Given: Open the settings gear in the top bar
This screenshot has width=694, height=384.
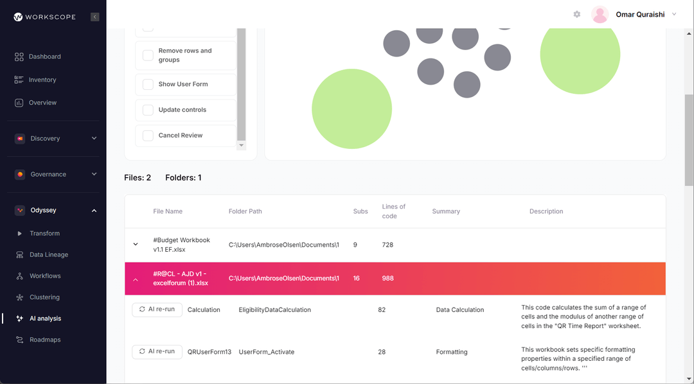Looking at the screenshot, I should [x=576, y=13].
